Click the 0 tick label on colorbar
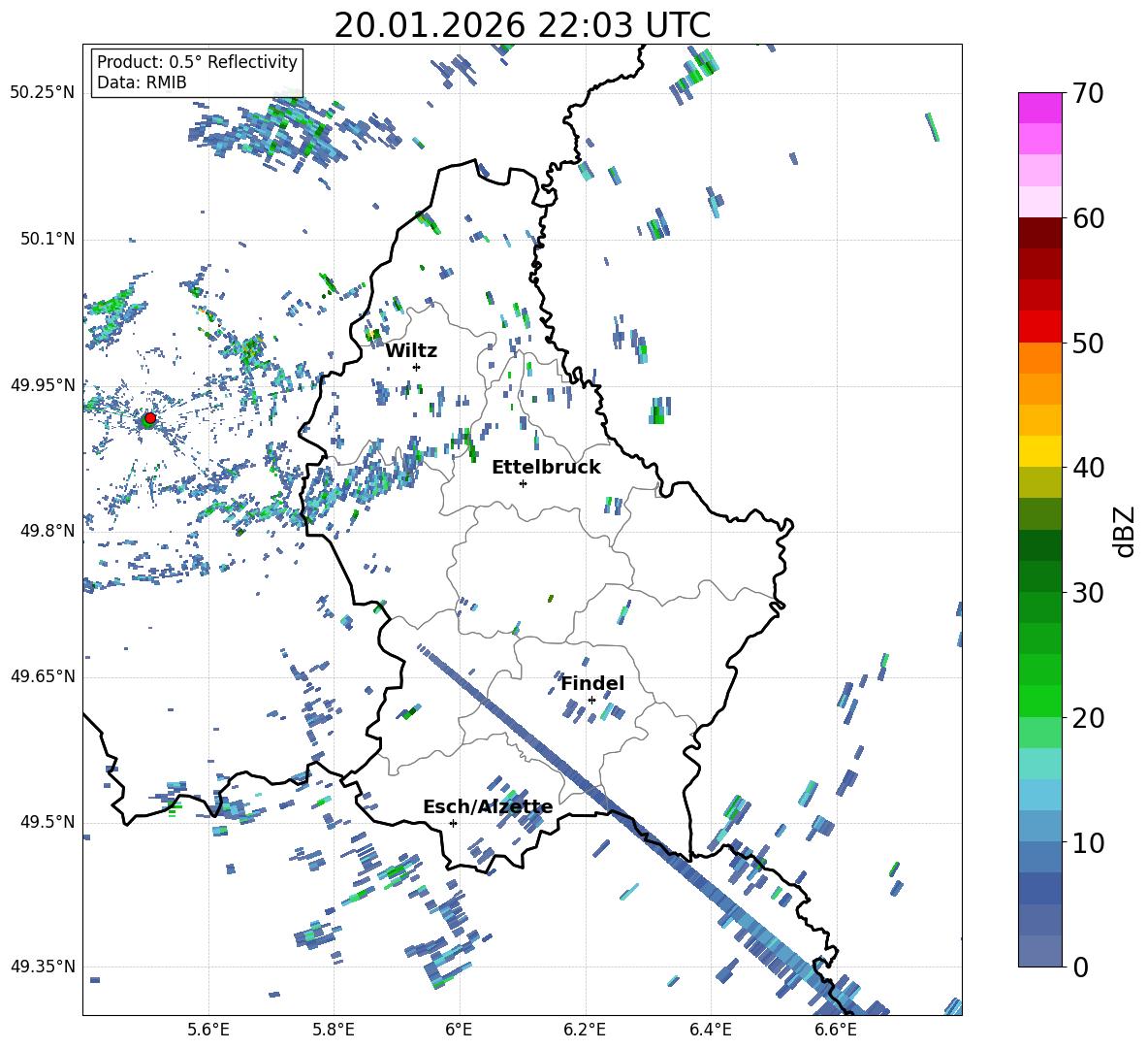1148x1049 pixels. [1080, 967]
